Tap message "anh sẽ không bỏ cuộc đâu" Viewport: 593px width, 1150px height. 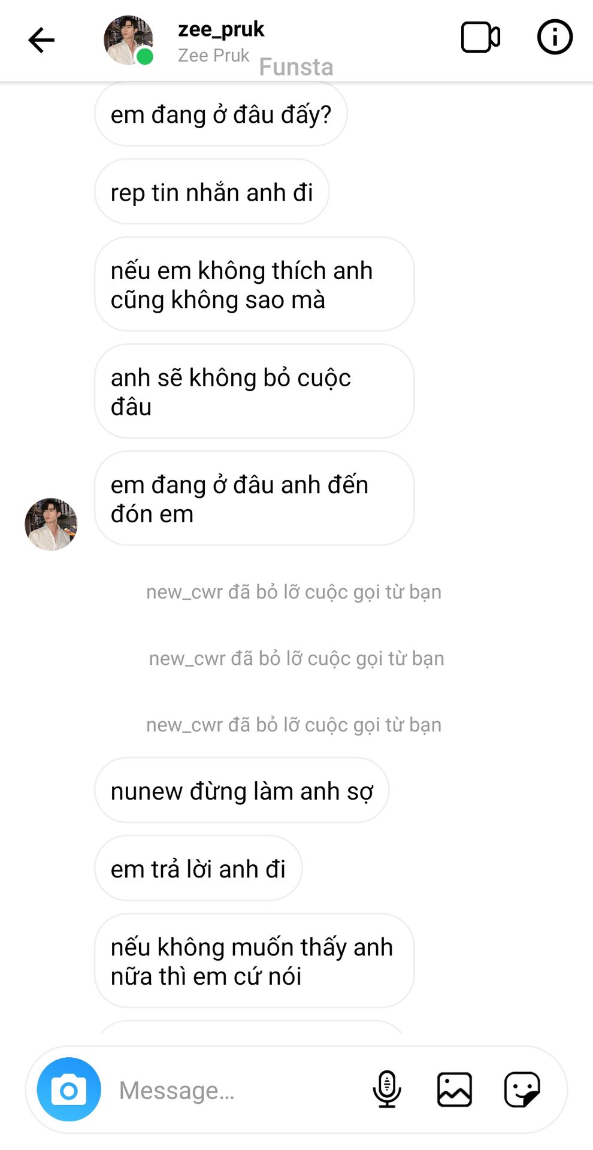click(255, 392)
